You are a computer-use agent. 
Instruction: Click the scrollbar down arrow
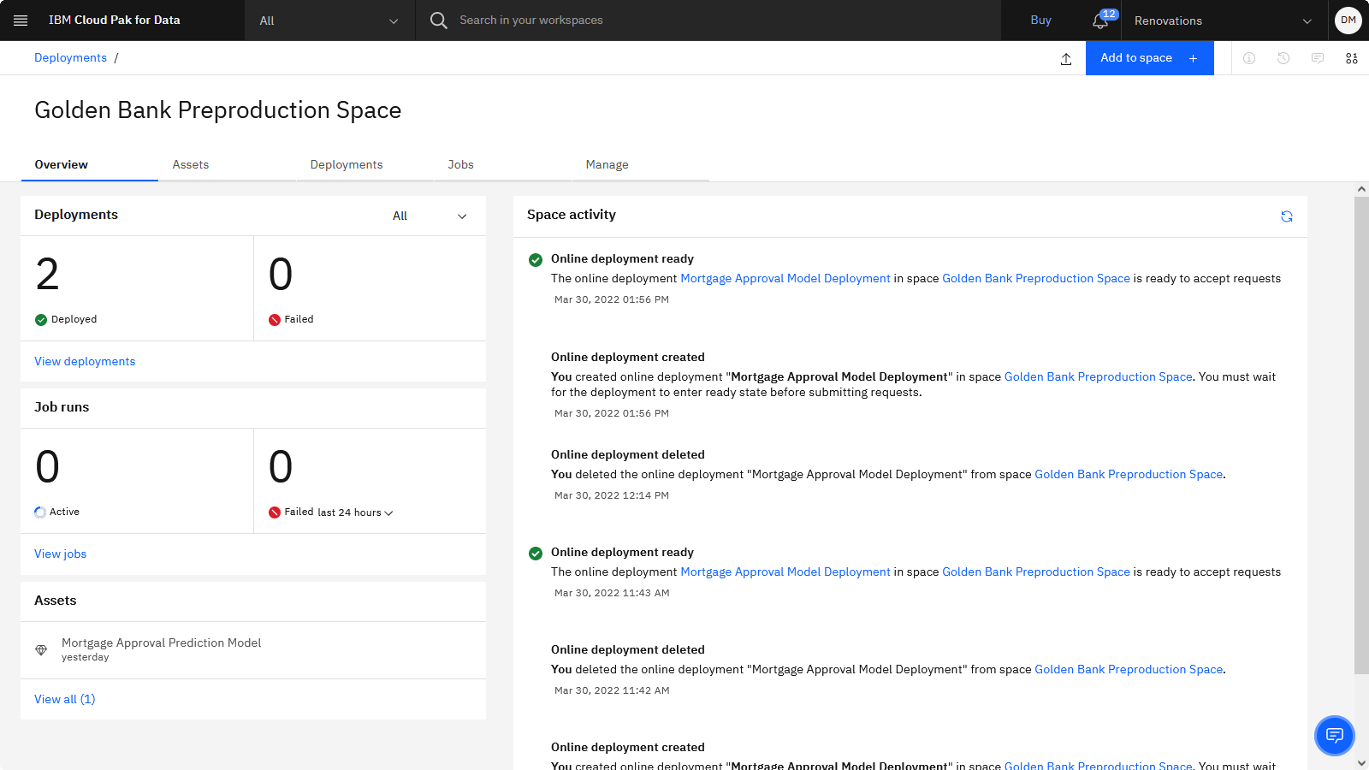pyautogui.click(x=1361, y=762)
